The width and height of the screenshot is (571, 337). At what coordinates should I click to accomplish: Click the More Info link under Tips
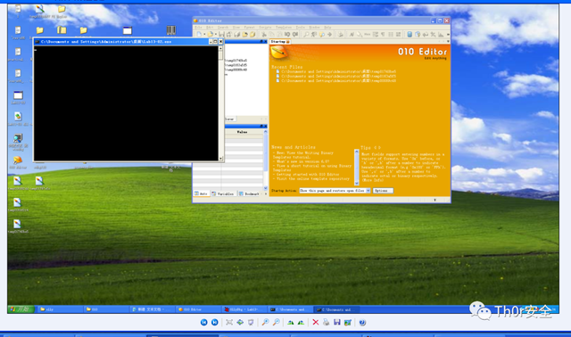(x=373, y=180)
